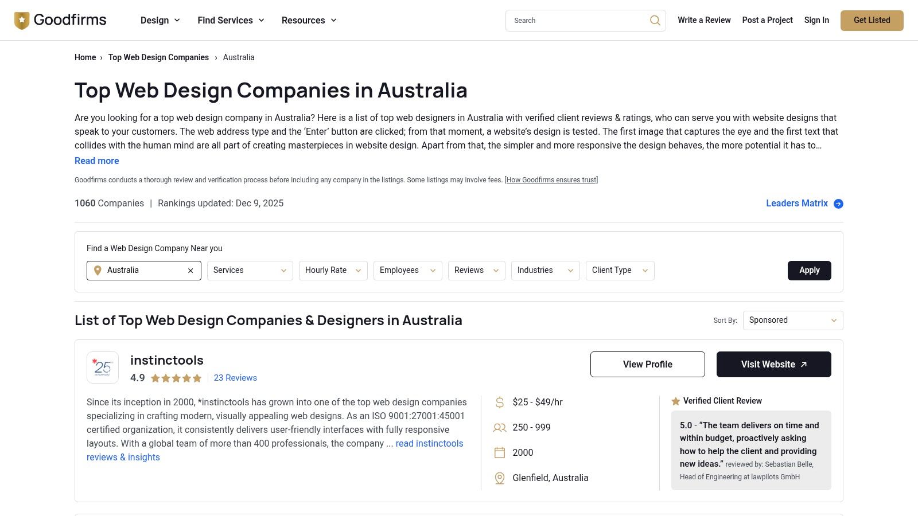Screen dimensions: 918x516
Task: Open the Hourly Rate dropdown
Action: (333, 271)
